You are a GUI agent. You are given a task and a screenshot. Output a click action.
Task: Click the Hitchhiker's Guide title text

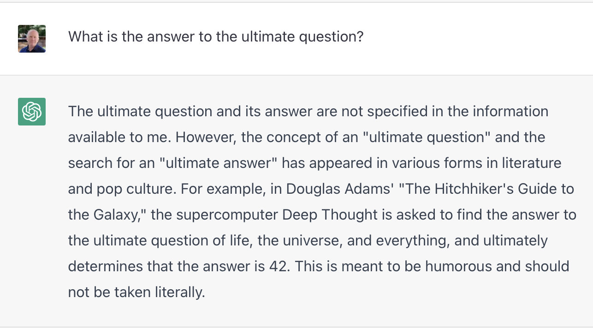476,189
